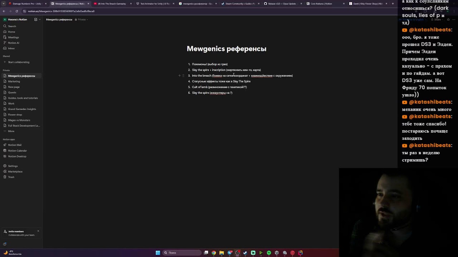Screen dimensions: 458x257
Task: Open the tab search dropdown arrow
Action: pyautogui.click(x=3, y=4)
